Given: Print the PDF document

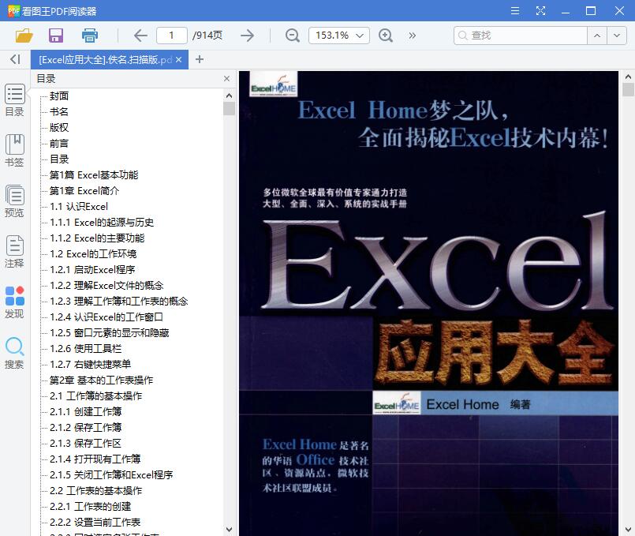Looking at the screenshot, I should pos(89,36).
